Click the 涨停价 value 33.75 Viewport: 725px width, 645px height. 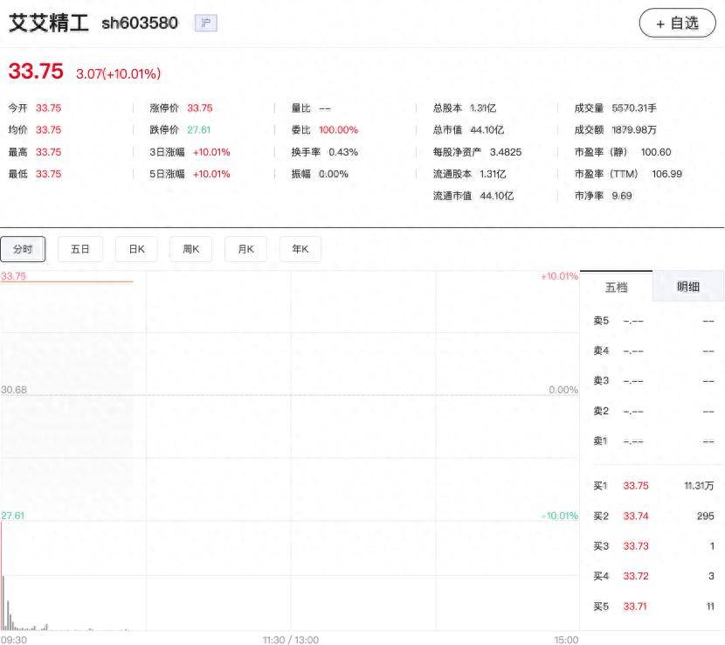click(x=200, y=107)
